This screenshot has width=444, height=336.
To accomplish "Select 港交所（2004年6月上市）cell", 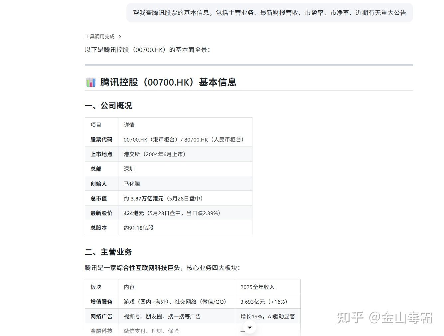I will (x=185, y=154).
